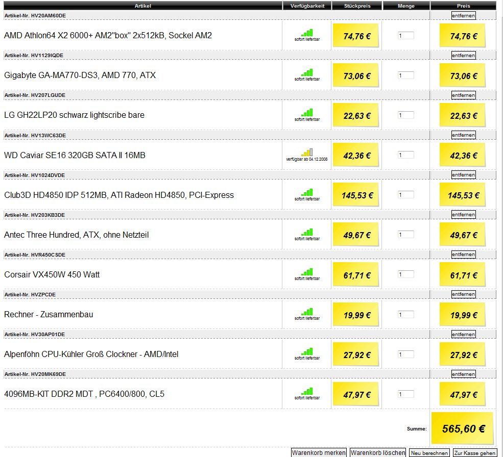The height and width of the screenshot is (457, 503).
Task: Click product name 4096MB-KIT DDR2 MDT
Action: (84, 394)
